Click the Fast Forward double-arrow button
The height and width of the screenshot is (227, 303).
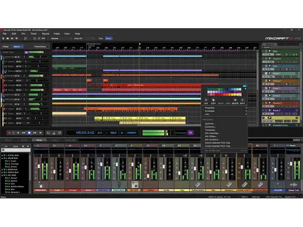pyautogui.click(x=35, y=133)
